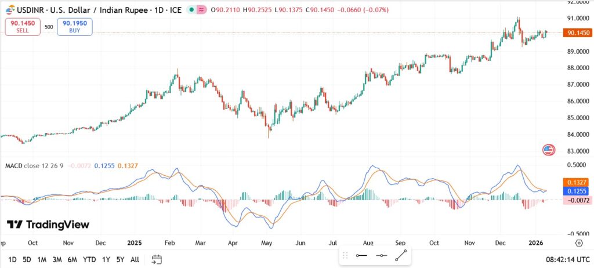This screenshot has height=268, width=594.
Task: Open the go-to-date calendar icon
Action: [x=157, y=259]
